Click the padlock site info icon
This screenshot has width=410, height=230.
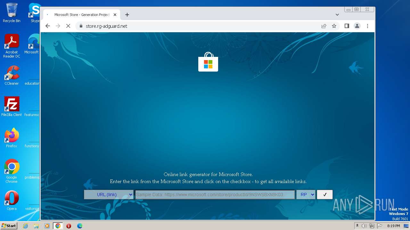pyautogui.click(x=81, y=26)
